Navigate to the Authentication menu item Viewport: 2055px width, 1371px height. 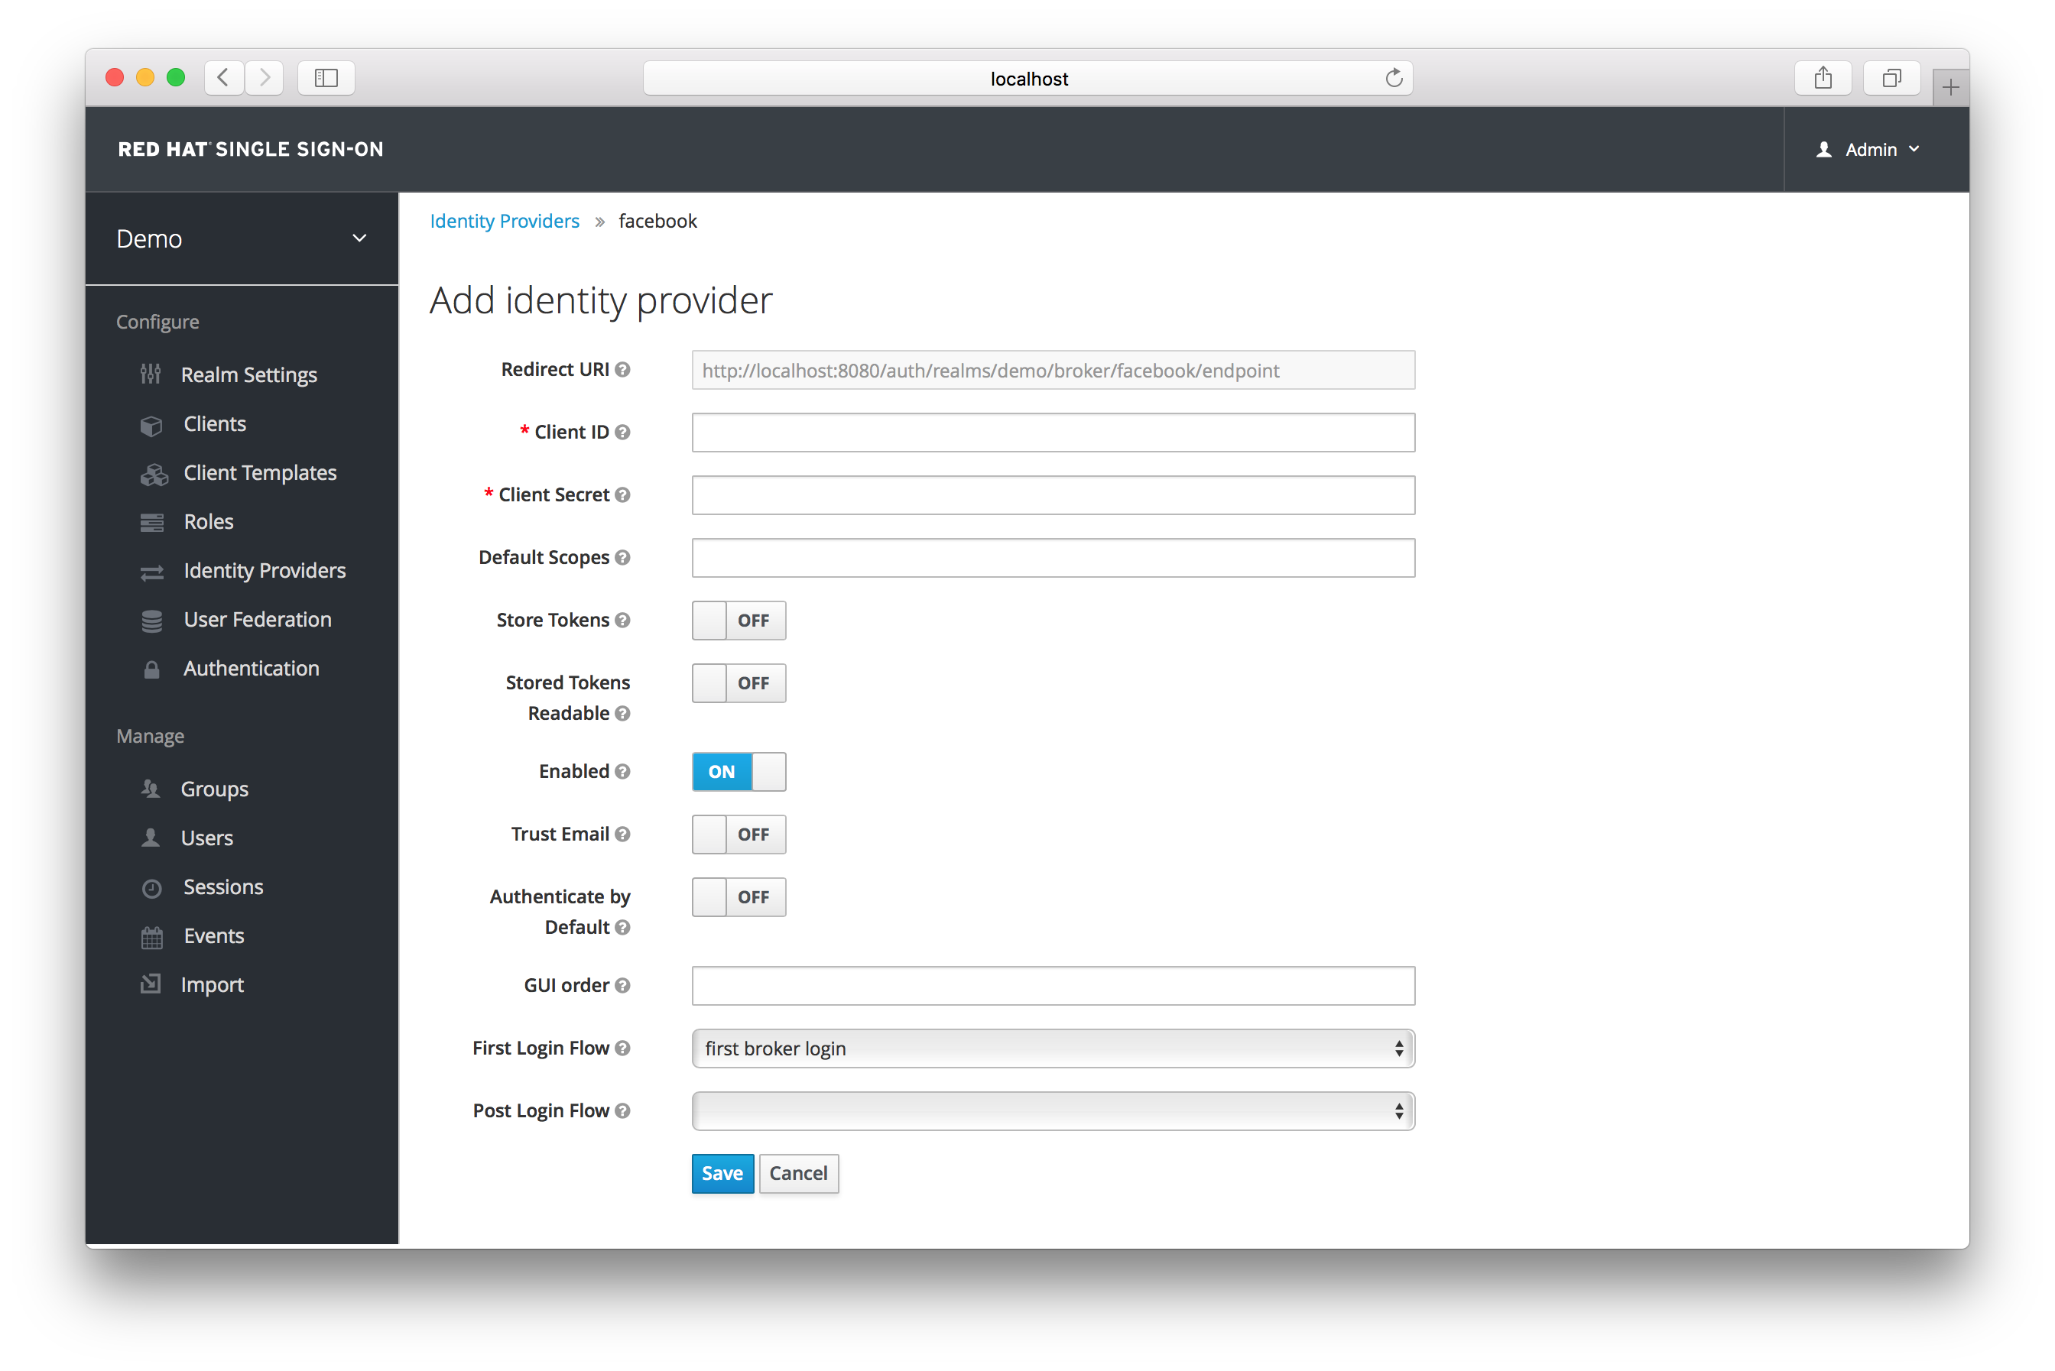pos(249,667)
